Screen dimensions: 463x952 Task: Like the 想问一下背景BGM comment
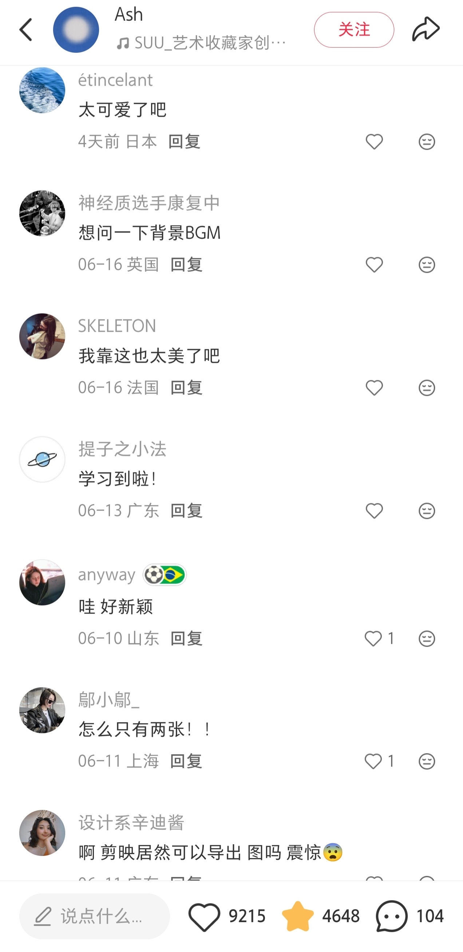374,265
